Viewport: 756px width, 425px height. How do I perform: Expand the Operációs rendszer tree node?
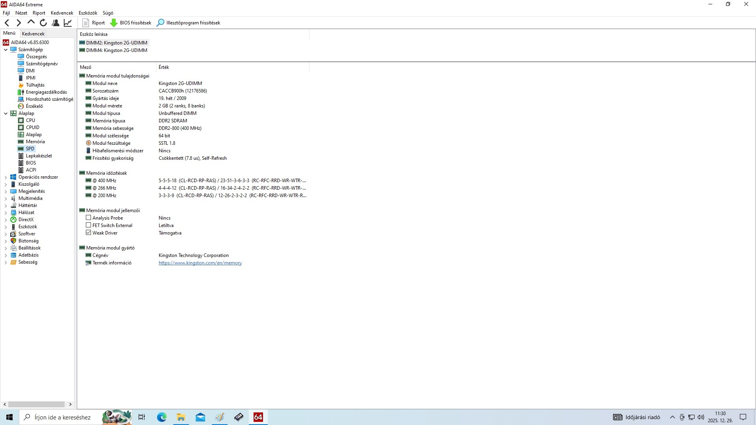(6, 177)
